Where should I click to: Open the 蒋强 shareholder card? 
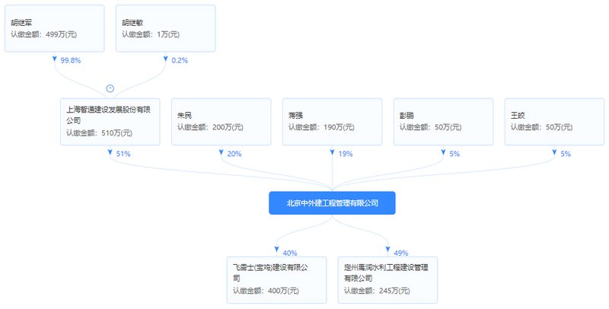click(x=332, y=122)
